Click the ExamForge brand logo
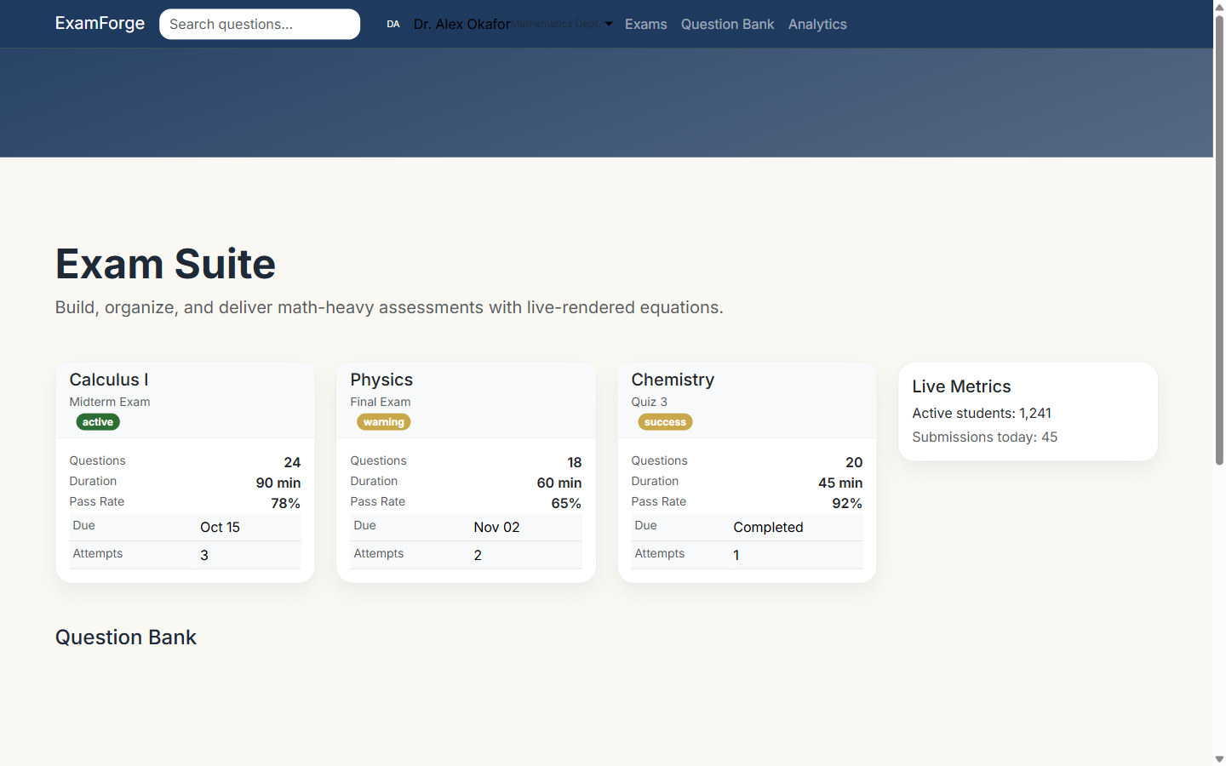Image resolution: width=1226 pixels, height=766 pixels. coord(100,23)
